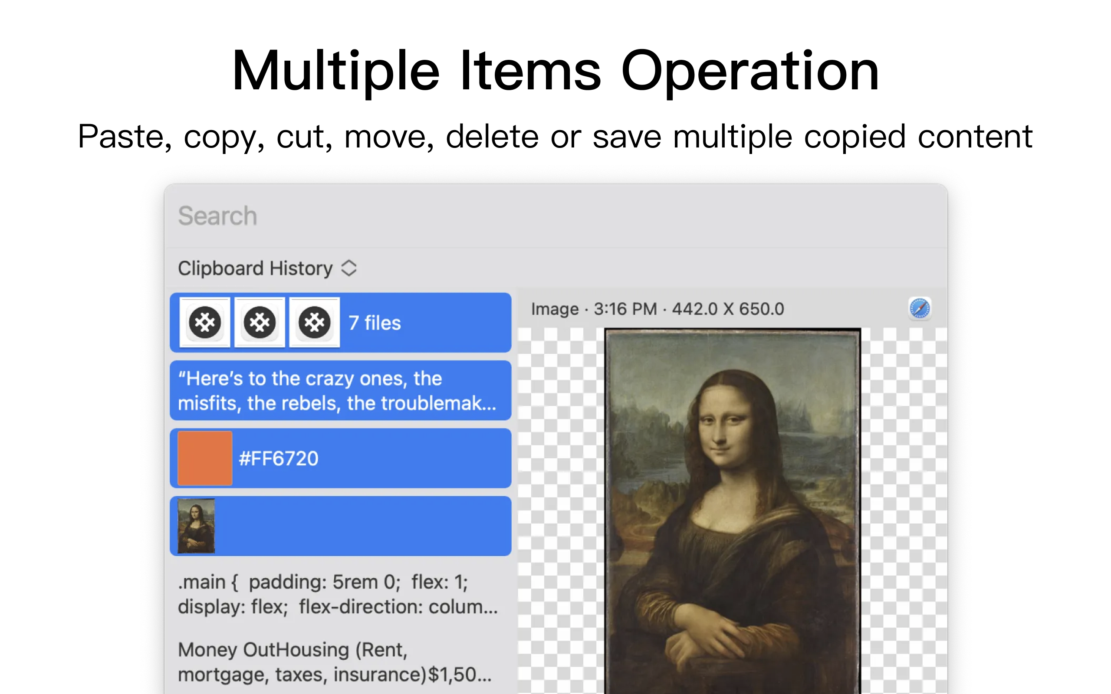Click the first file icon in the 7 files entry
The image size is (1111, 694).
coord(205,323)
